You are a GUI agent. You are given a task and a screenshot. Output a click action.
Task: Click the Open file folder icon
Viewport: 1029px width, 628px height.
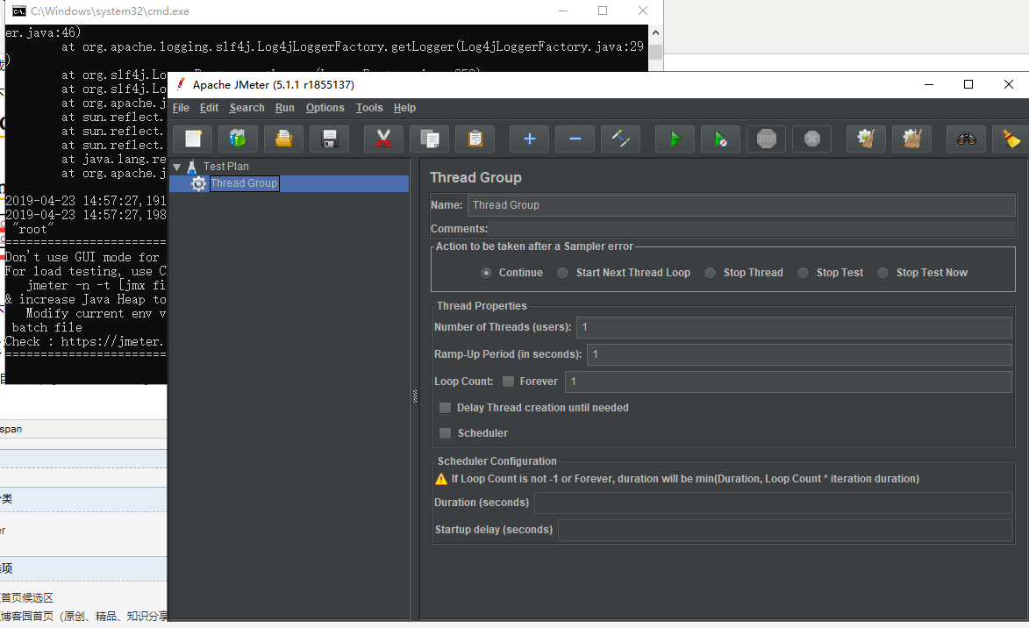pyautogui.click(x=284, y=139)
